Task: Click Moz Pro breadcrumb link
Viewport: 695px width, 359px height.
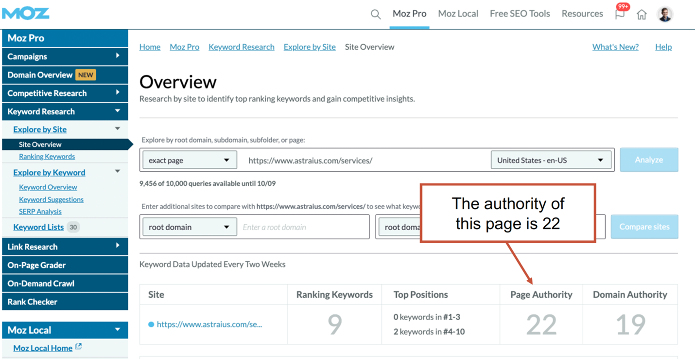Action: [x=184, y=47]
